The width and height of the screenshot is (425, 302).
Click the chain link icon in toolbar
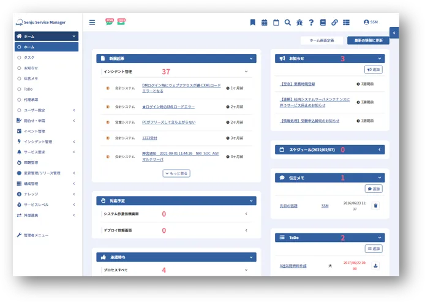click(x=334, y=23)
